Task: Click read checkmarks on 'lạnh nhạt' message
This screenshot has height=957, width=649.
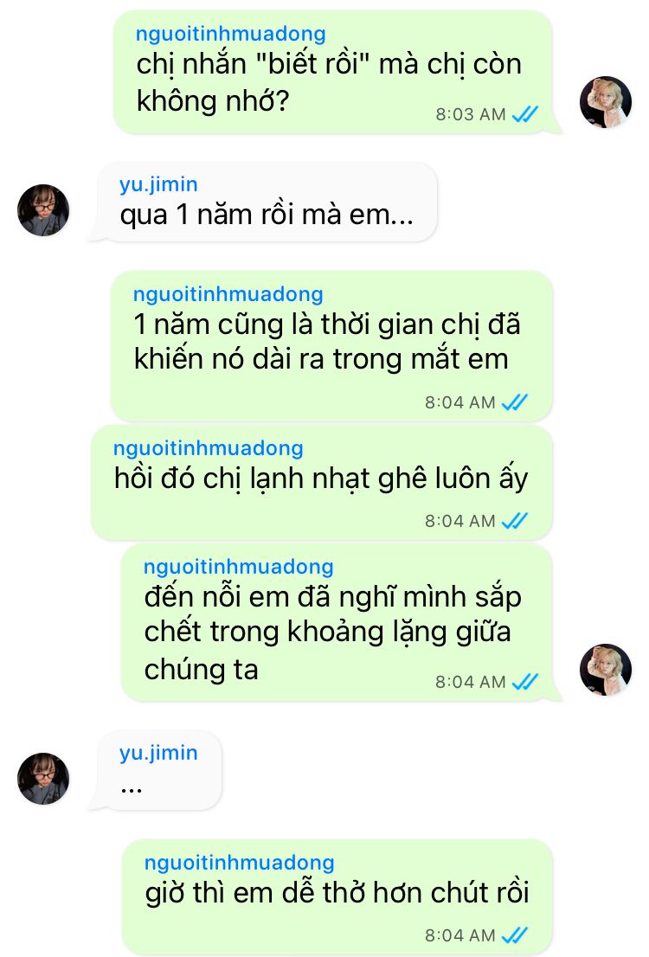Action: click(x=515, y=521)
